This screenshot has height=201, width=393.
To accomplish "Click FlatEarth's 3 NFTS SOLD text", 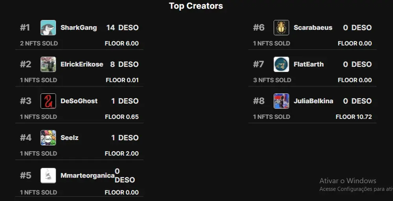I will 272,80.
